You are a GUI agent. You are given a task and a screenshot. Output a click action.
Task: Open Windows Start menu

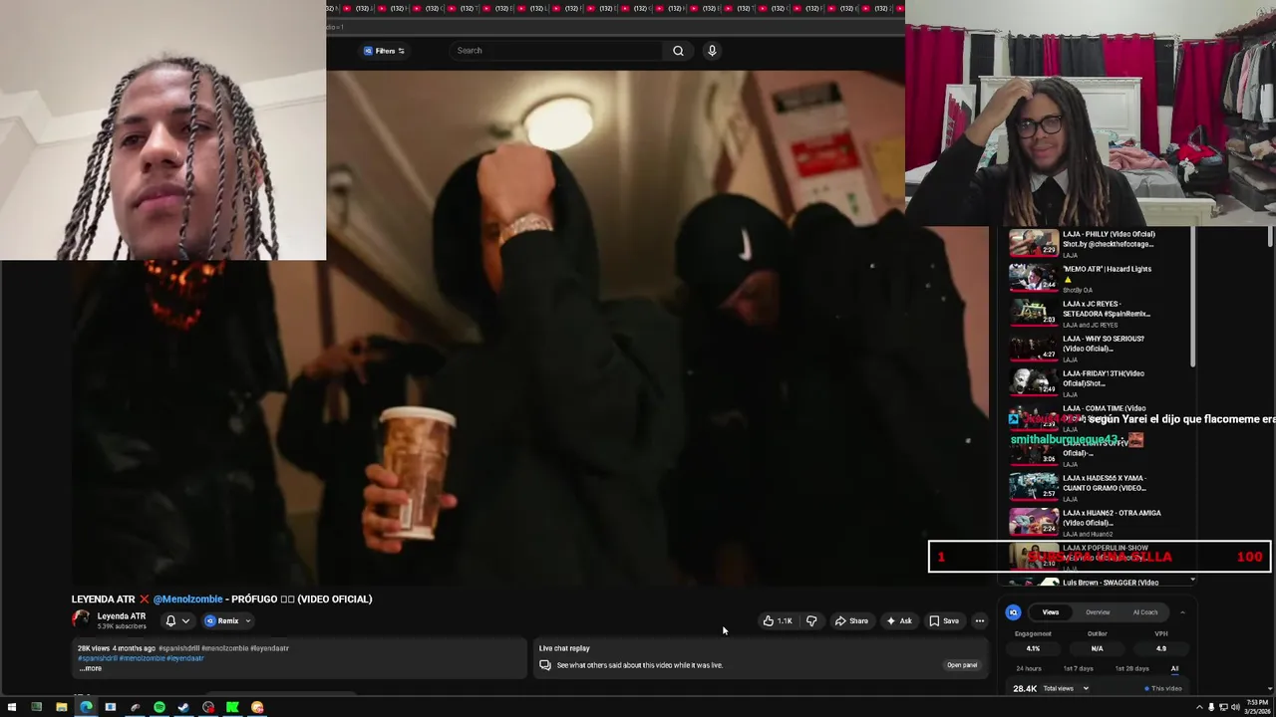pyautogui.click(x=12, y=707)
